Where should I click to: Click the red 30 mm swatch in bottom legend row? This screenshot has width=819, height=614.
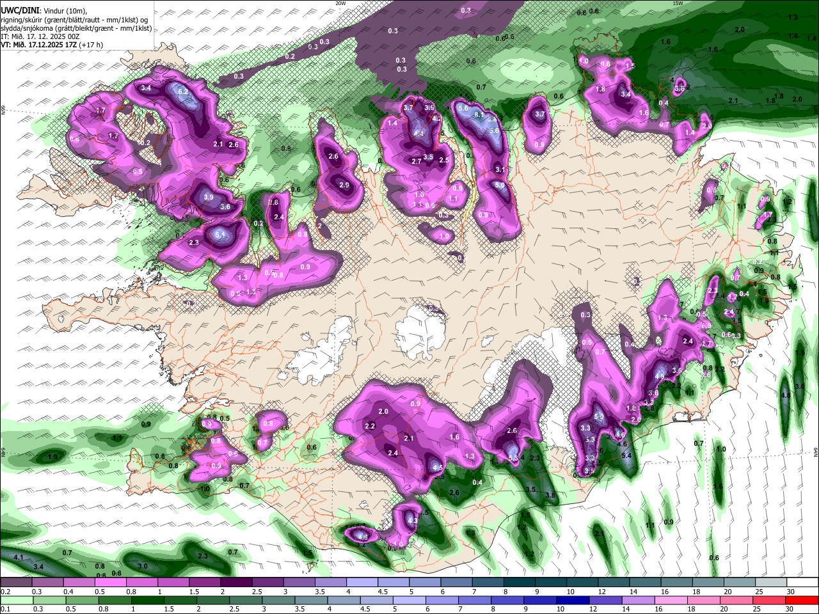point(802,600)
